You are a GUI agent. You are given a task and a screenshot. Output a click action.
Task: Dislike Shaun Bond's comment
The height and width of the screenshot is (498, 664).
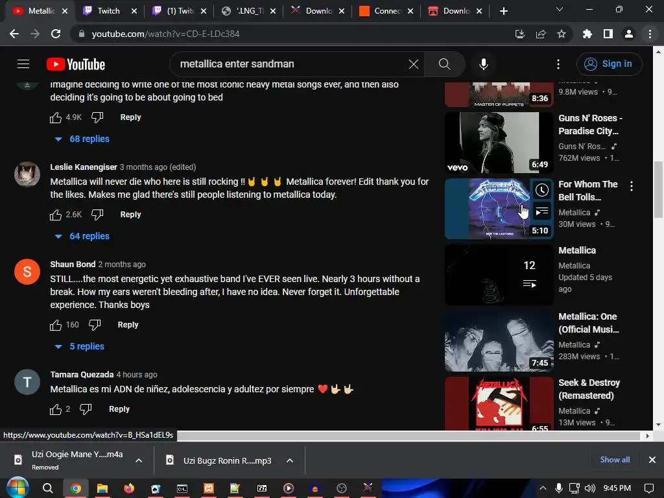95,325
